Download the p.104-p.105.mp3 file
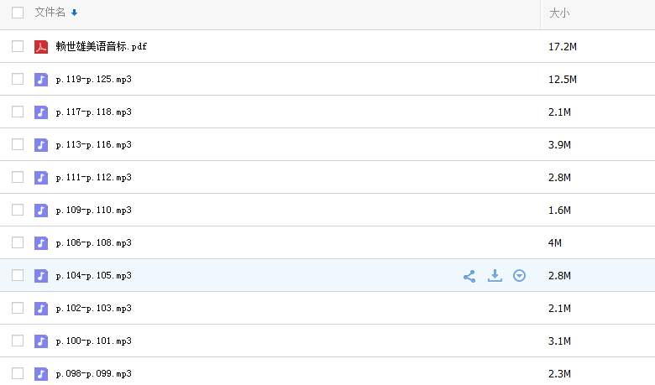Screen dimensions: 655x385 click(495, 275)
